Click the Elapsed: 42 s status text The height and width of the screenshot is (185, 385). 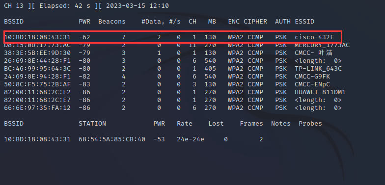click(65, 6)
